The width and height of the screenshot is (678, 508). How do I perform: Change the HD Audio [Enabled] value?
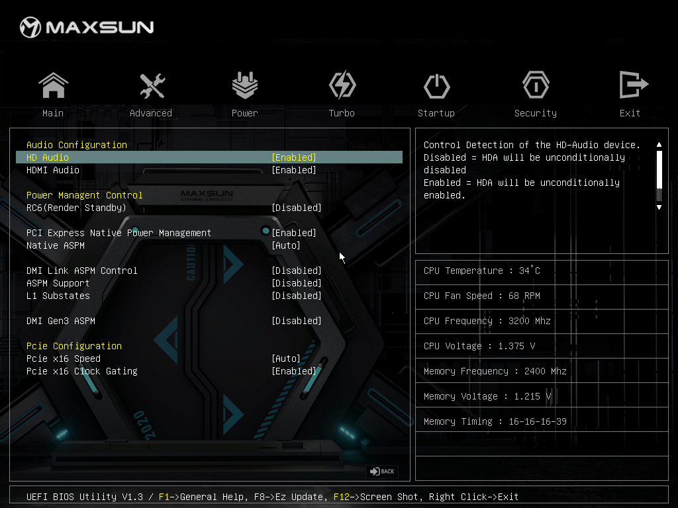[294, 157]
